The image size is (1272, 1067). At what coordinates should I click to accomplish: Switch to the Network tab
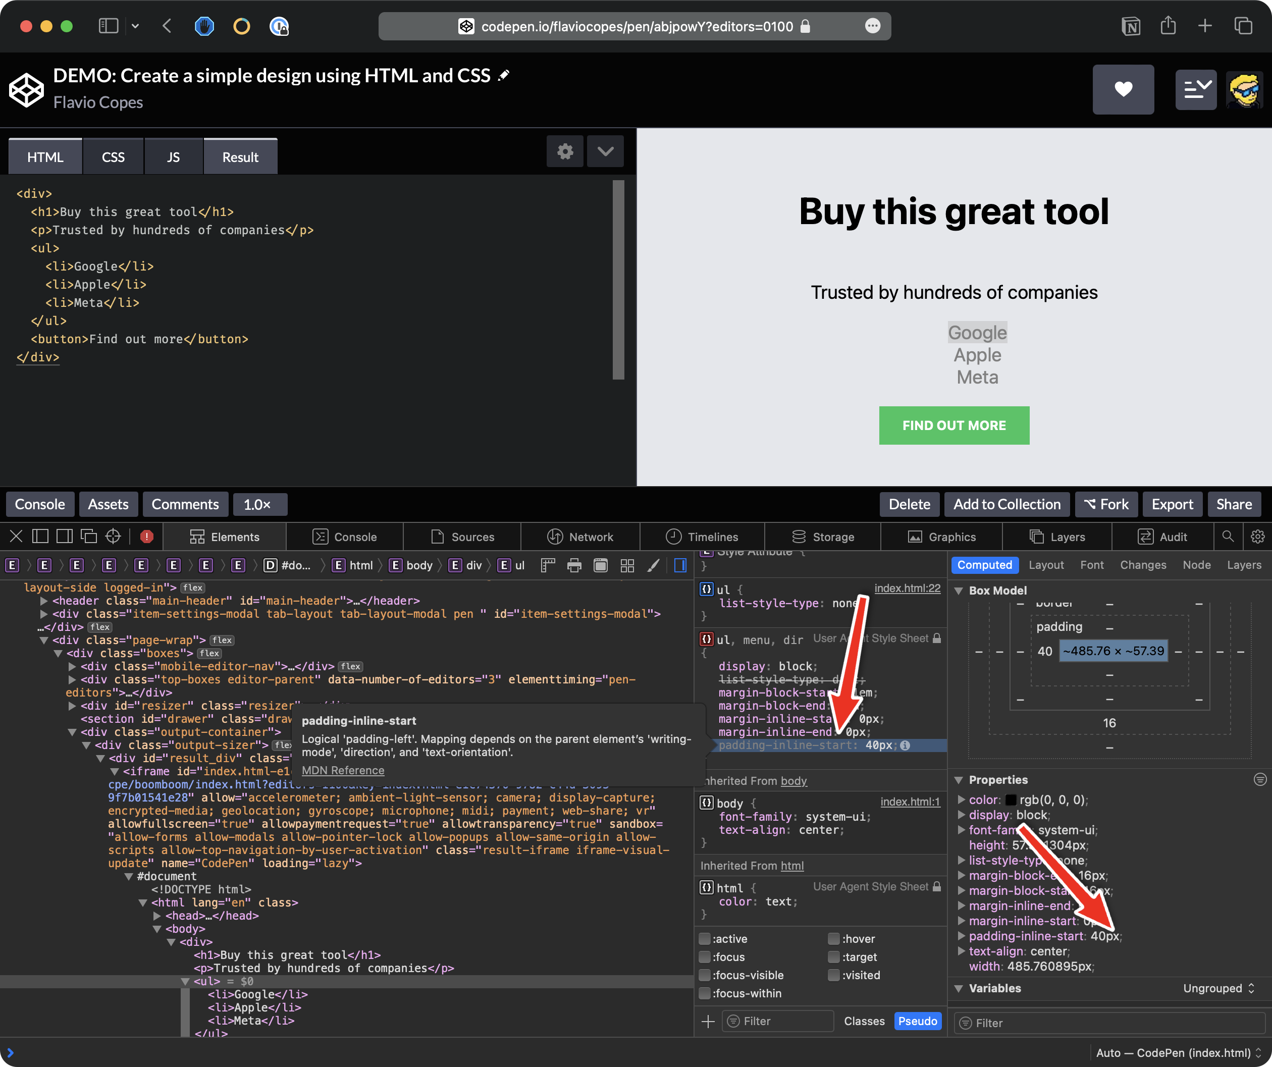click(x=579, y=537)
